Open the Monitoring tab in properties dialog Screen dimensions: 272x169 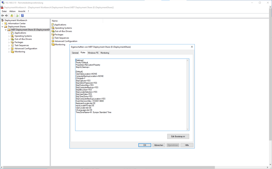pos(105,53)
